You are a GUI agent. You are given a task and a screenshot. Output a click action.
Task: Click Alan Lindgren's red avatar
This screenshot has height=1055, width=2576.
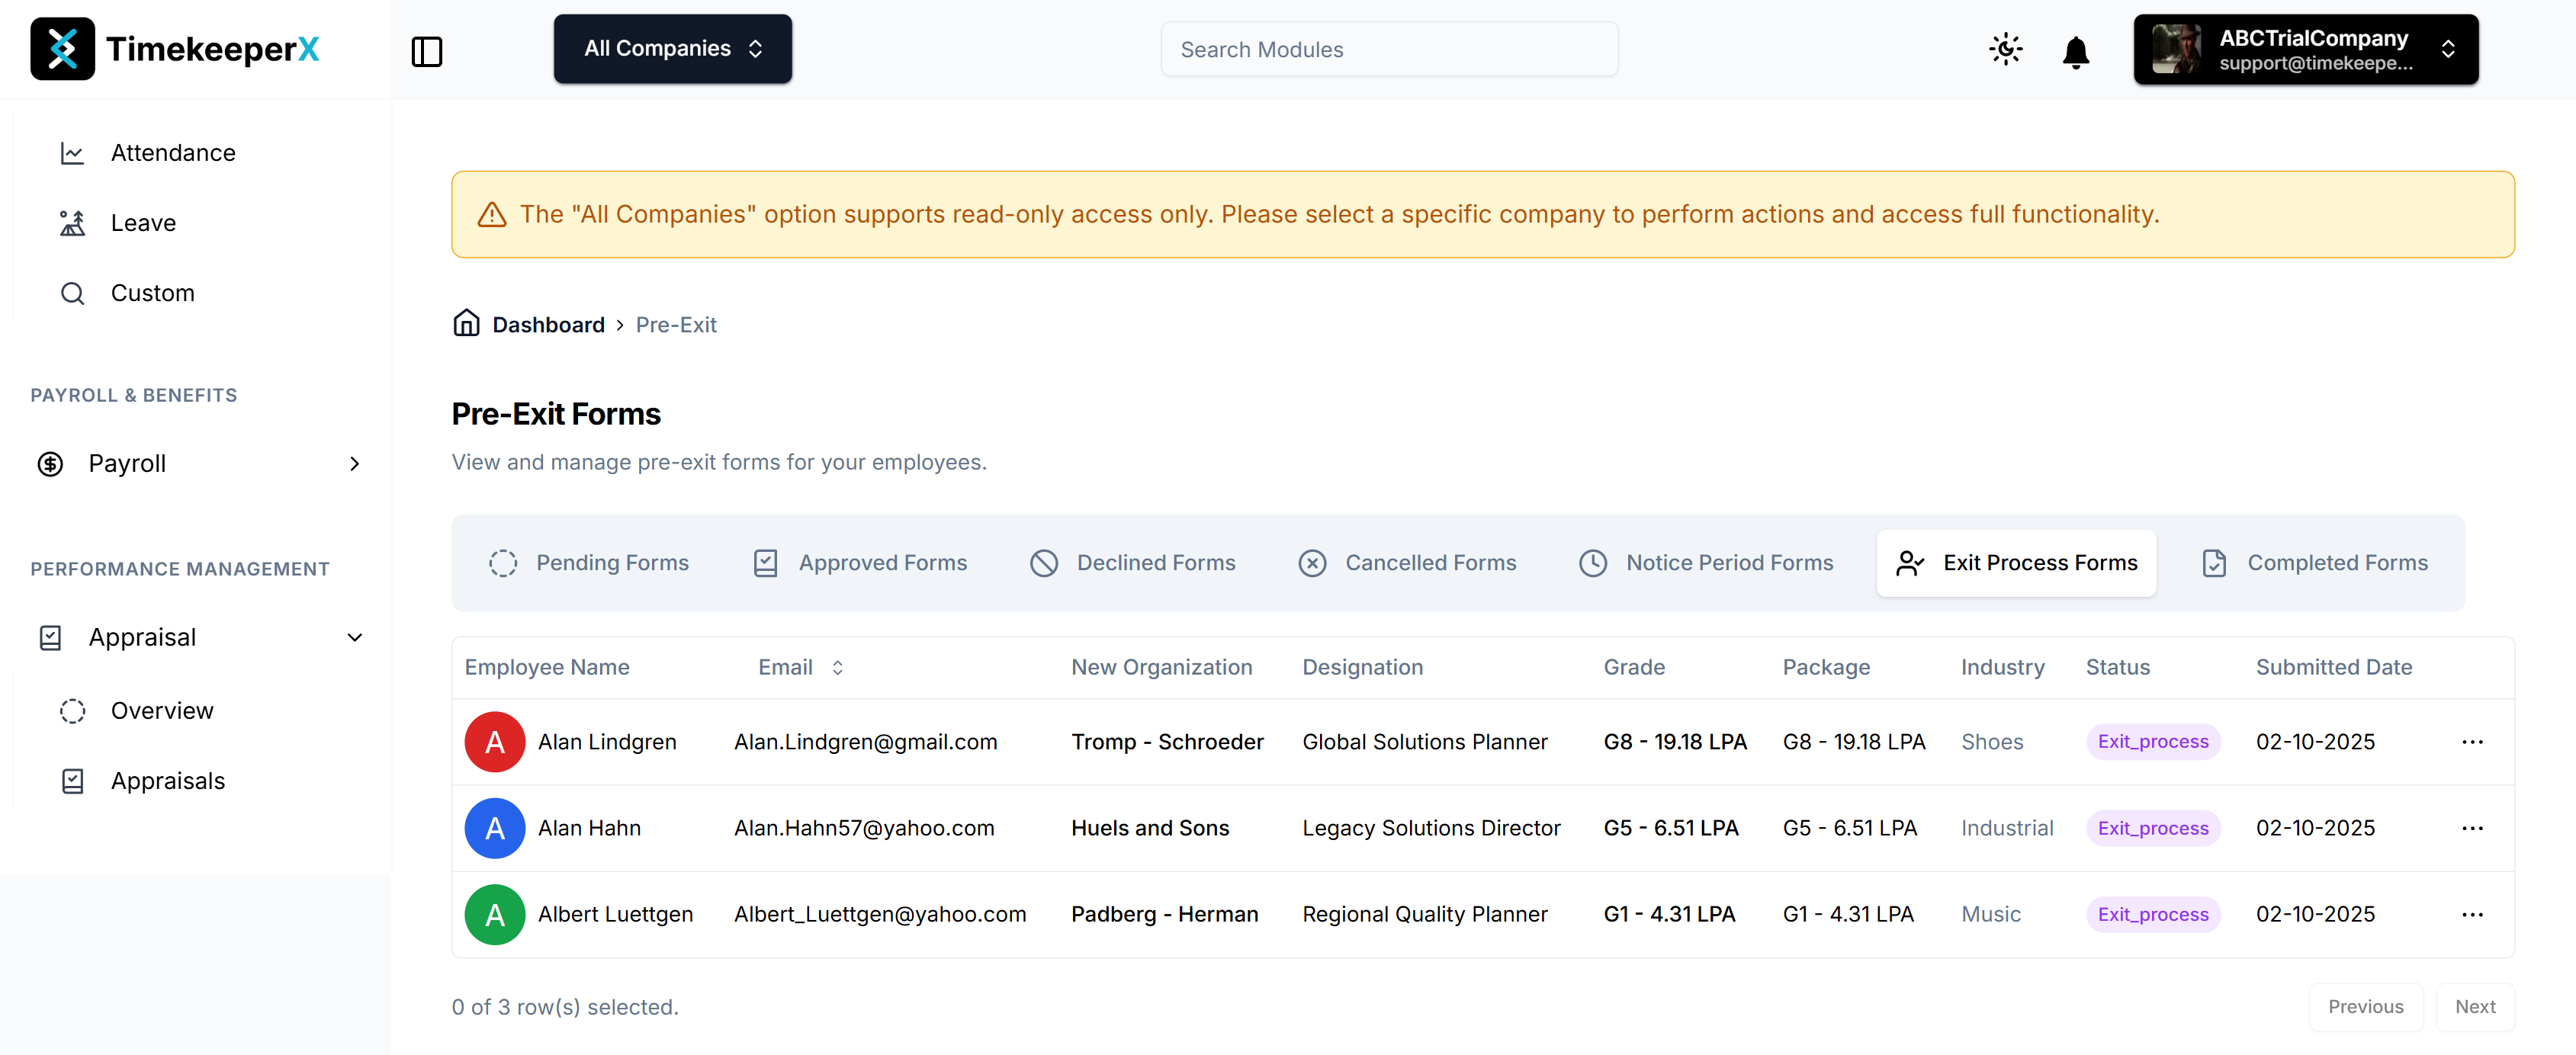tap(494, 742)
